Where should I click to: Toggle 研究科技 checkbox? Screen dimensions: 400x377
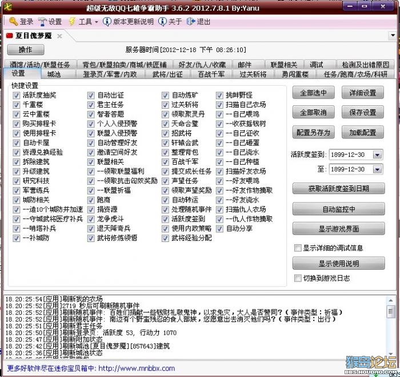coord(17,181)
